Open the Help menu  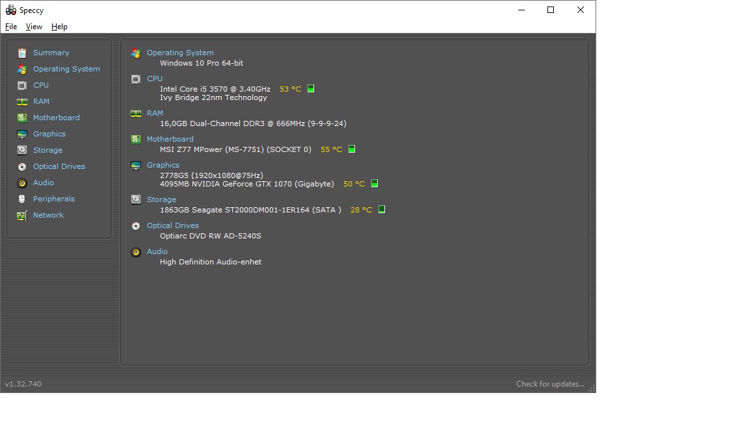point(59,27)
